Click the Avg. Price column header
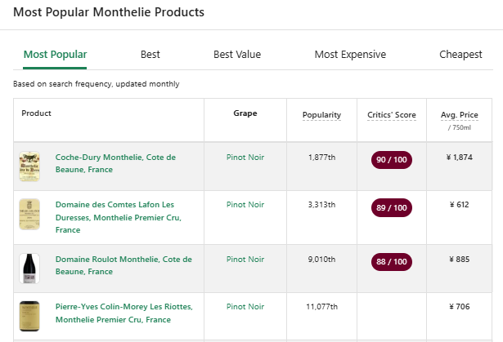503x342 pixels. coord(459,115)
